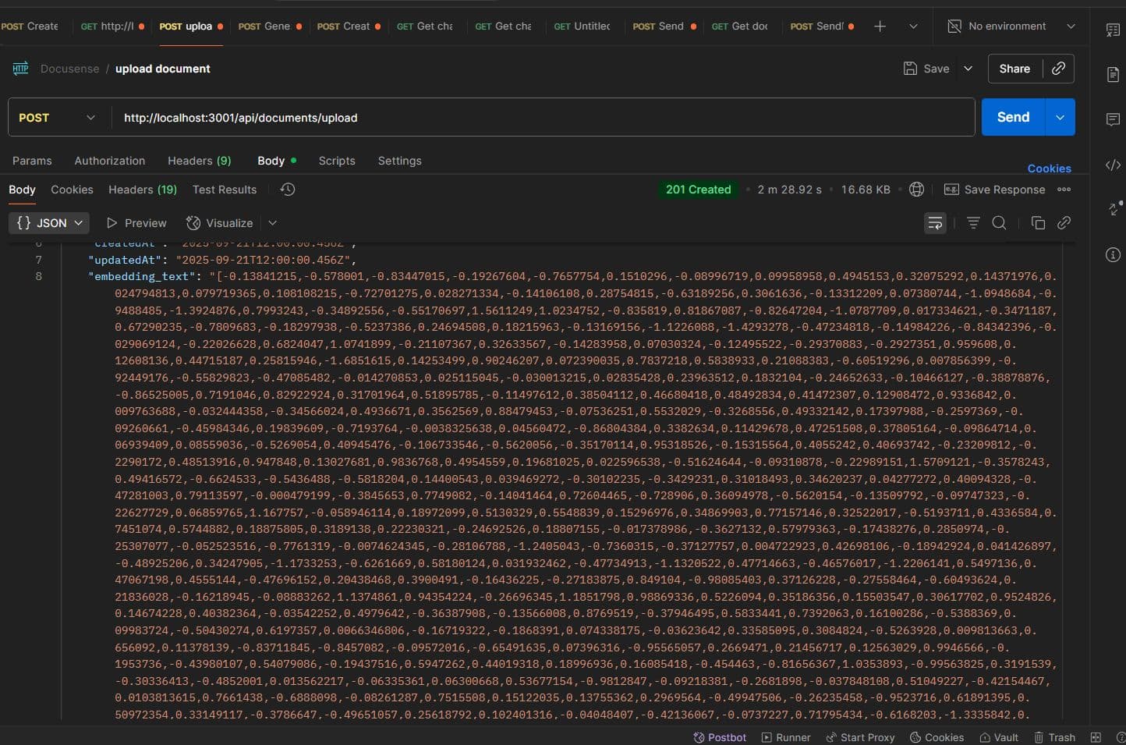Switch to the Headers (9) request tab
1126x745 pixels.
[199, 161]
